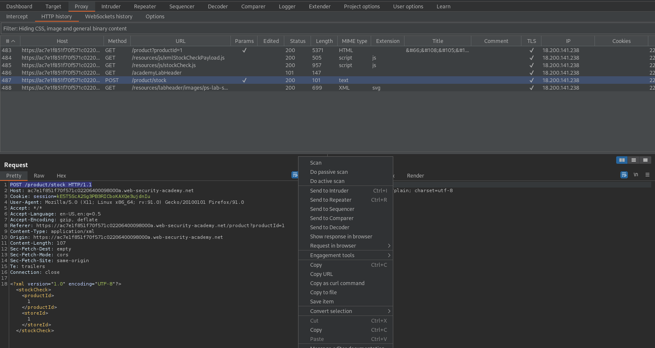This screenshot has width=655, height=348.
Task: Click the Cookie session header line
Action: tap(80, 196)
